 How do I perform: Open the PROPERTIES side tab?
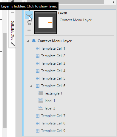[x=13, y=31]
